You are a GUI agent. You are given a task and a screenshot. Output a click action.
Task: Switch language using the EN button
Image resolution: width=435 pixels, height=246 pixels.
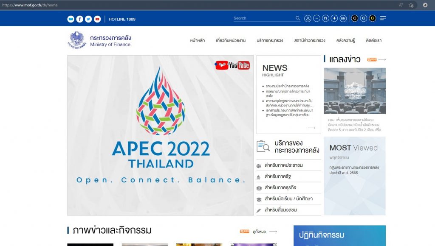pos(343,18)
